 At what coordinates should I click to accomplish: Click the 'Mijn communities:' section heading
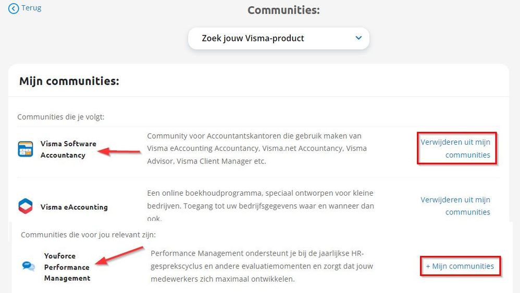[x=69, y=81]
